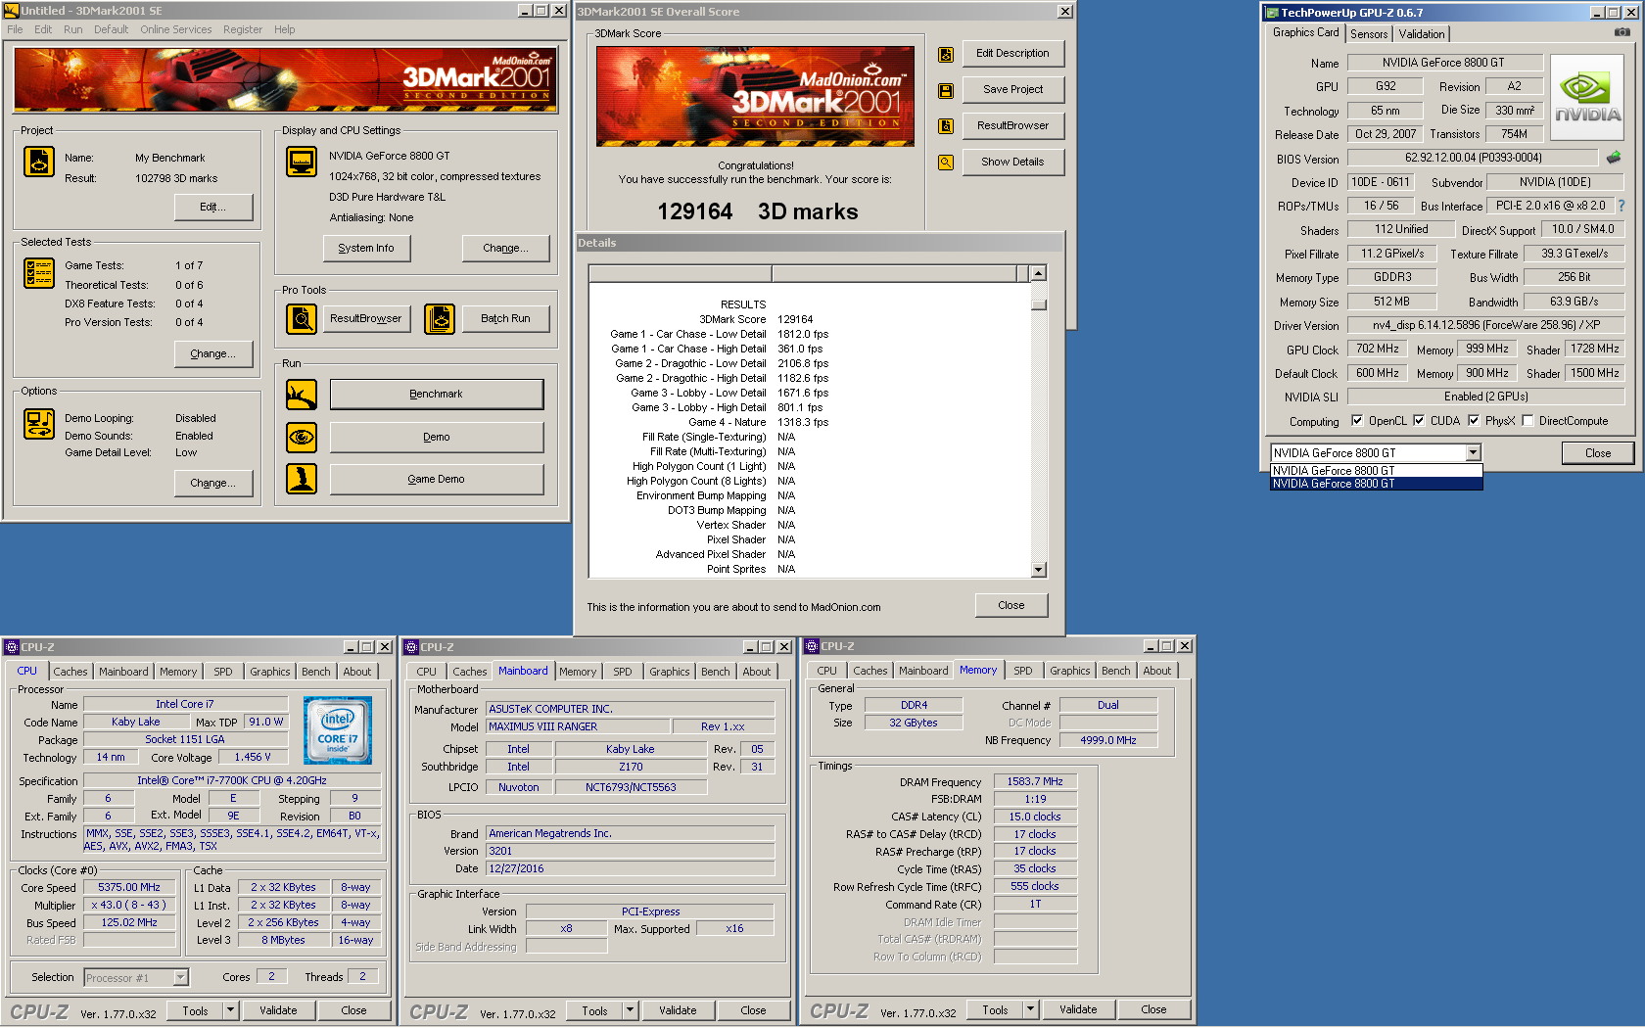Click the Game Demo button

click(x=437, y=479)
